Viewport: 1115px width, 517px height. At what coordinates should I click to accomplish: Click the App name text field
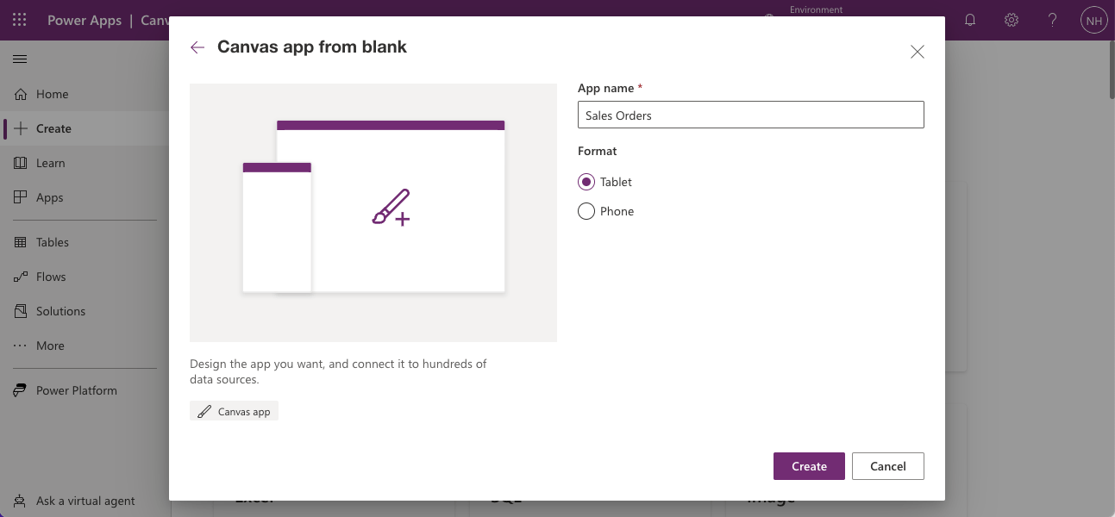click(x=750, y=115)
